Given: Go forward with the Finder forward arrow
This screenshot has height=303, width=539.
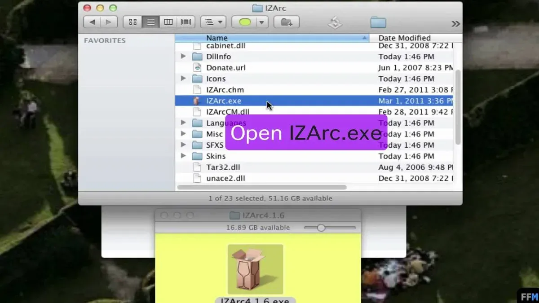Looking at the screenshot, I should [109, 22].
